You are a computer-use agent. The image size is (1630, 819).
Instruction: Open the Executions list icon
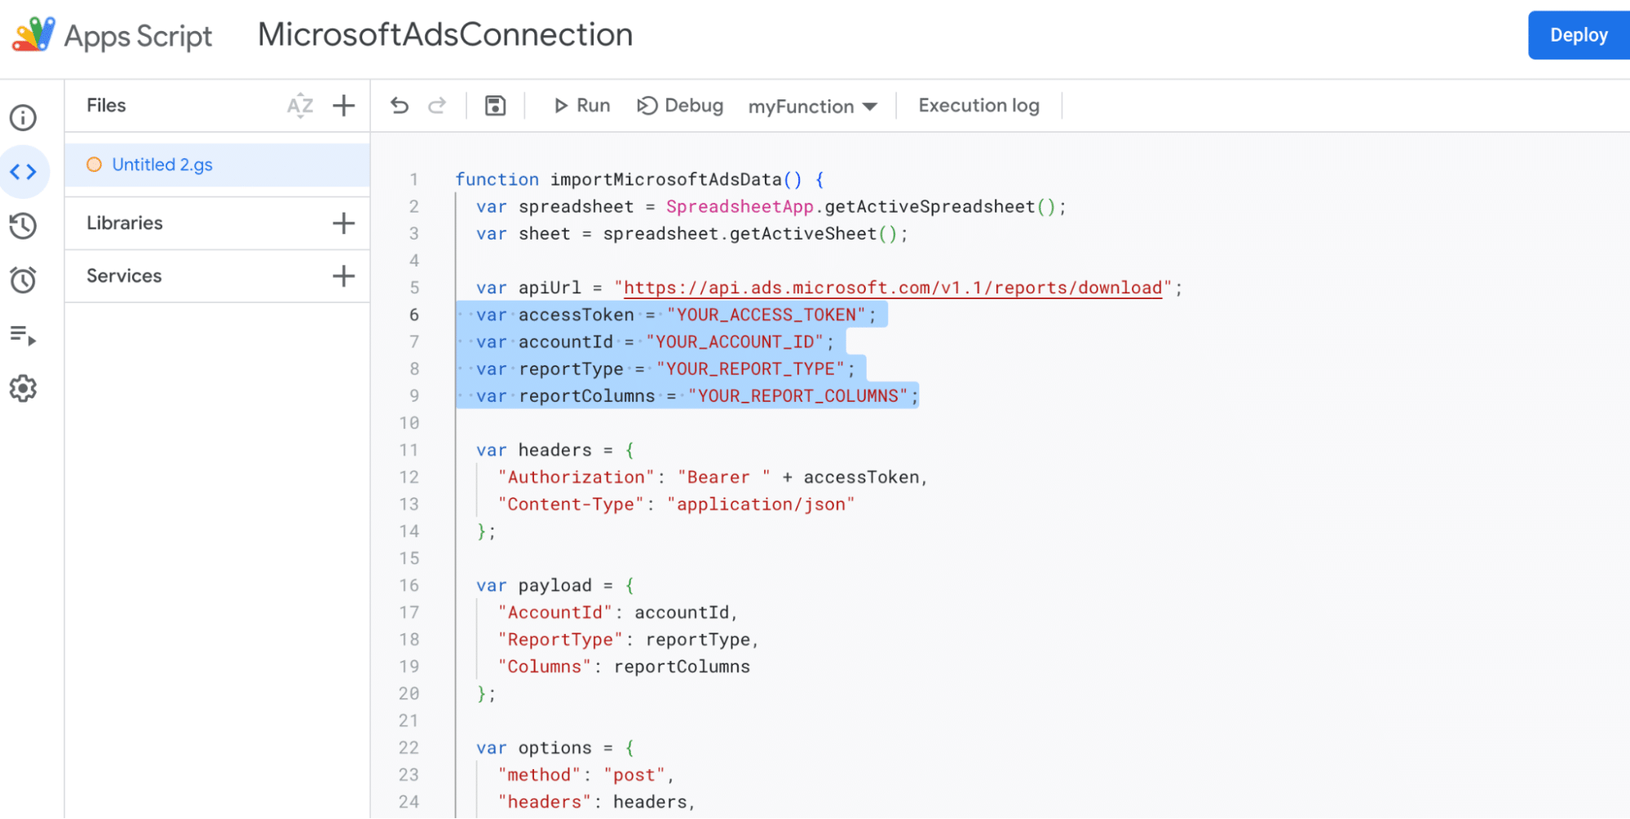coord(23,334)
